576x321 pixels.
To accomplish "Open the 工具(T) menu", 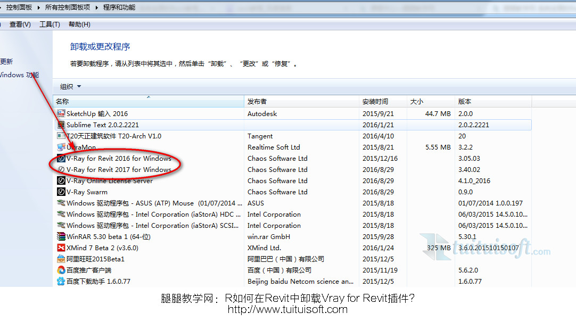I will click(50, 24).
